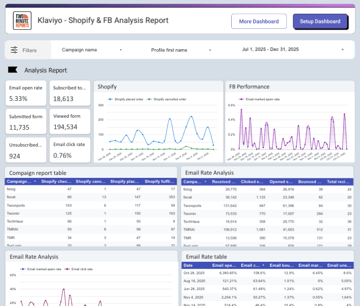Click Shopify placed order legend marker
This screenshot has height=306, width=360.
110,99
